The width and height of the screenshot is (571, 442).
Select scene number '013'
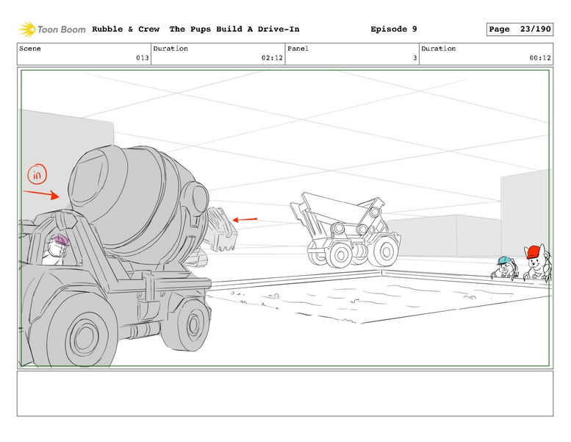pos(143,58)
